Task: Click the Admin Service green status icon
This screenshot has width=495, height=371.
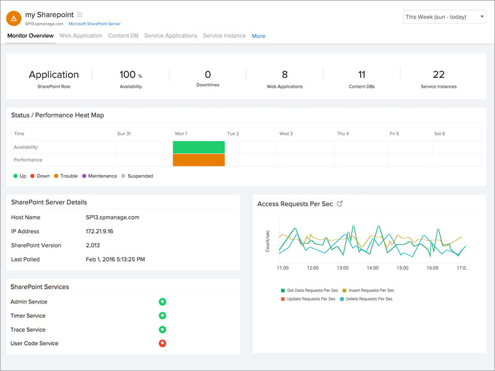Action: coord(162,302)
